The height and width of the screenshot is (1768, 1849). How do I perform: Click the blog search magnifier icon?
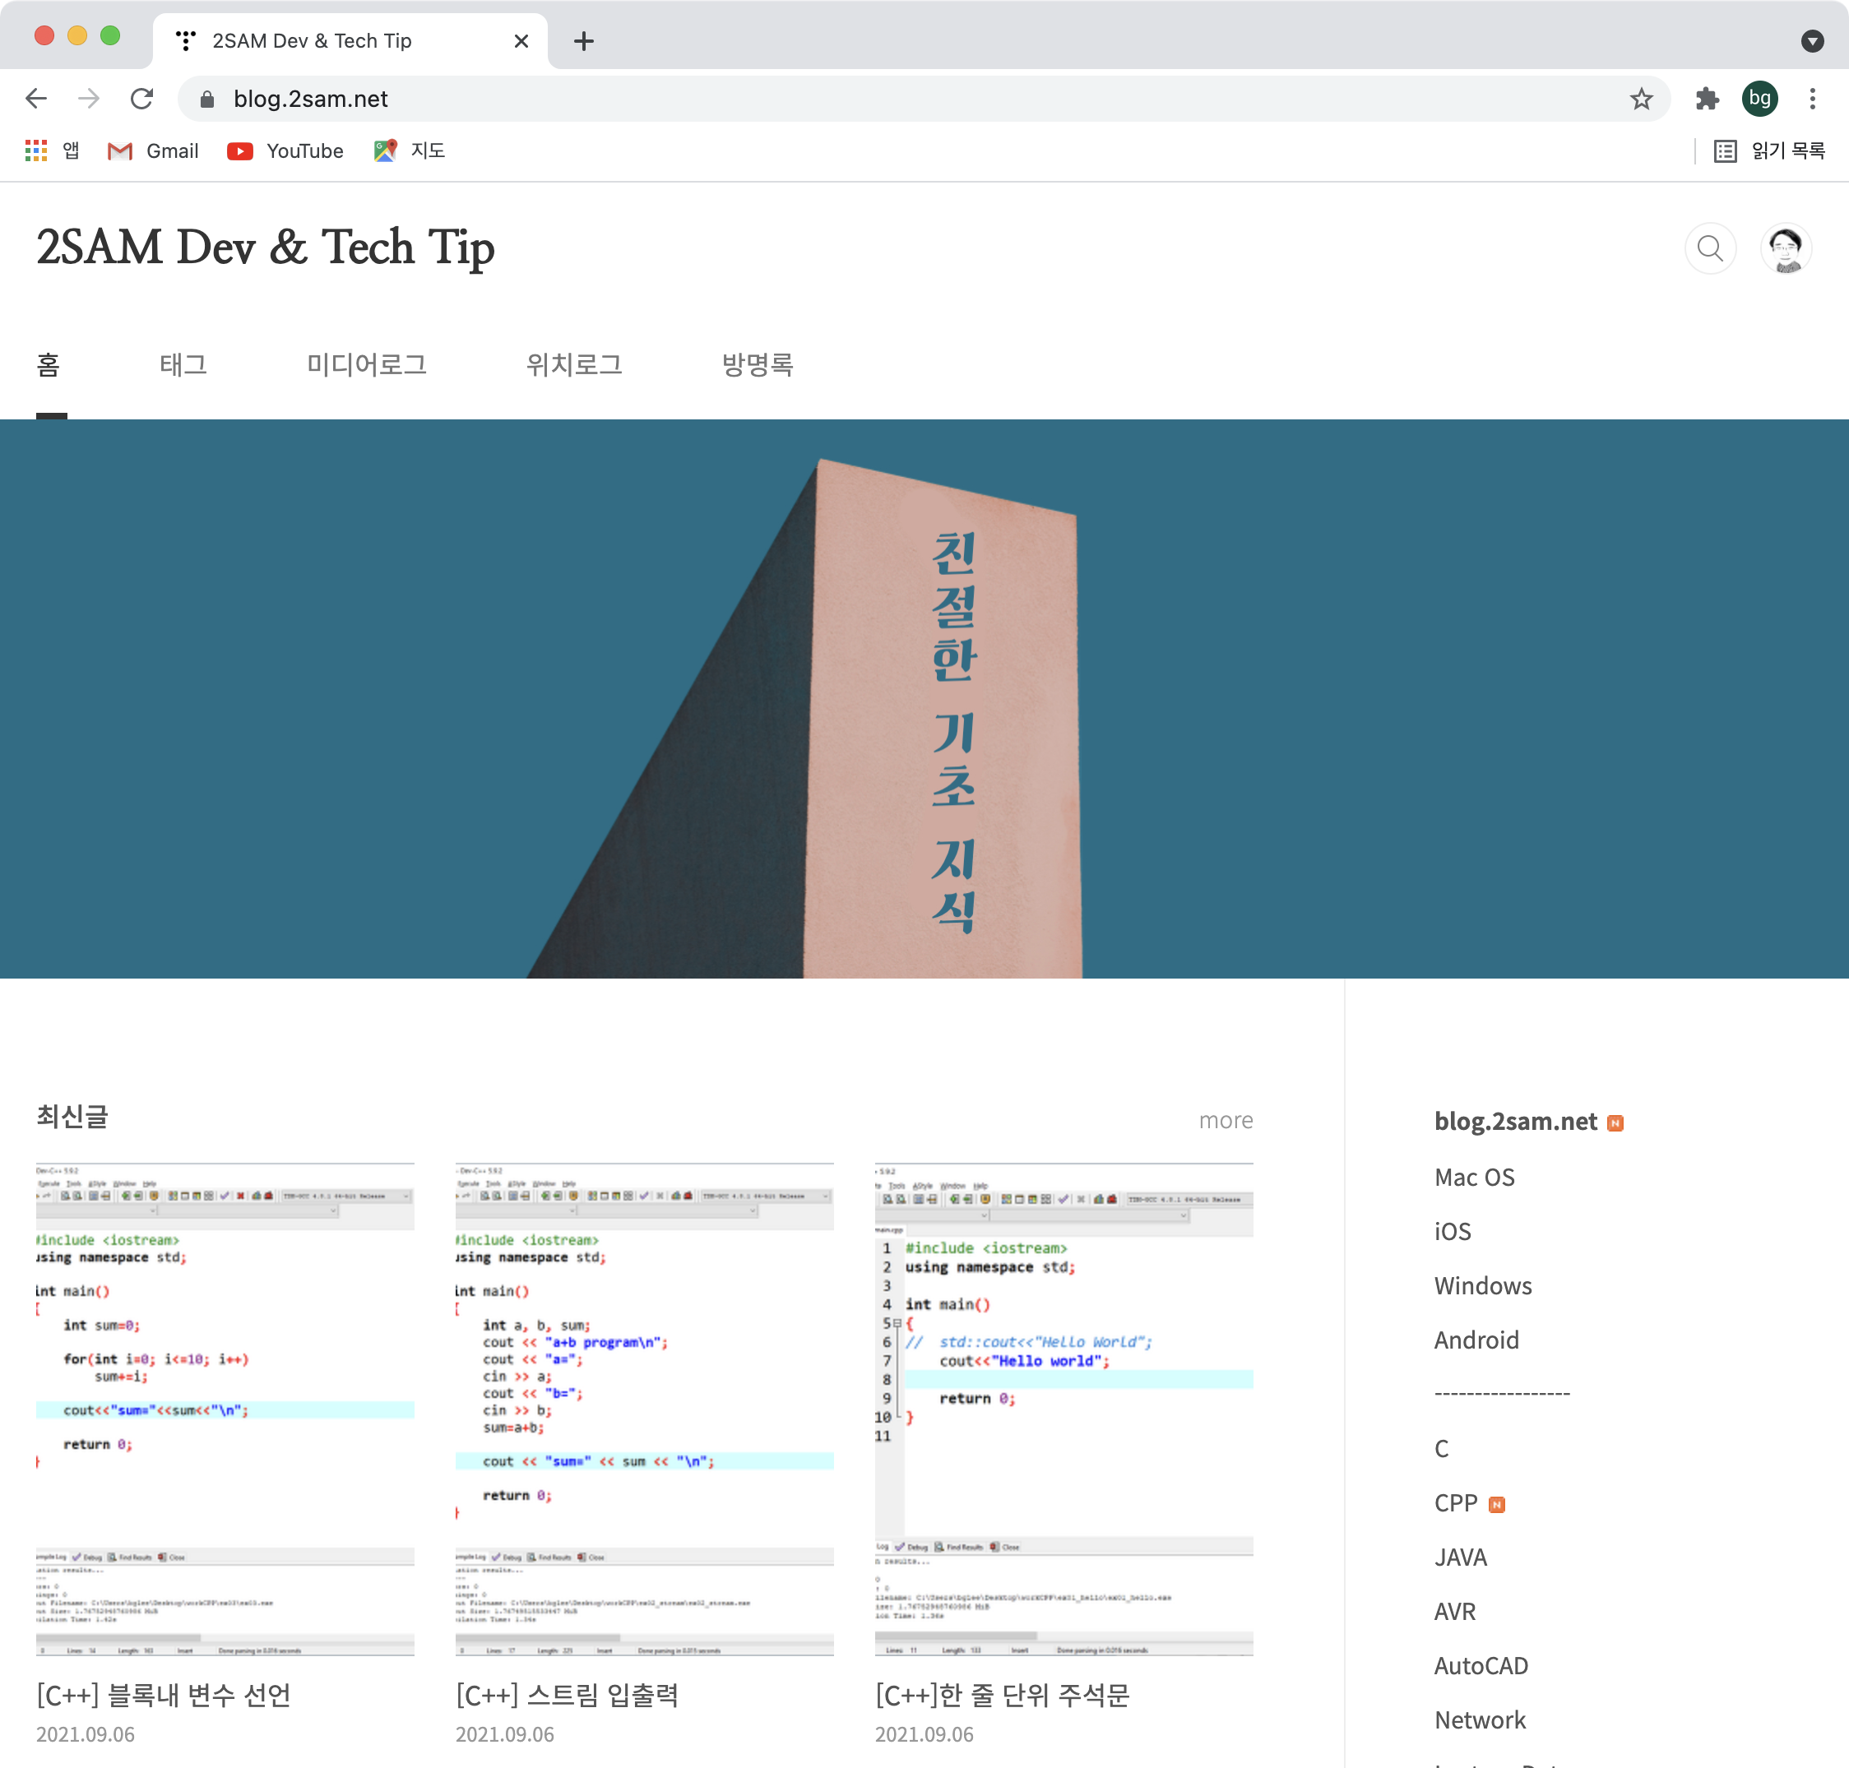pos(1709,249)
